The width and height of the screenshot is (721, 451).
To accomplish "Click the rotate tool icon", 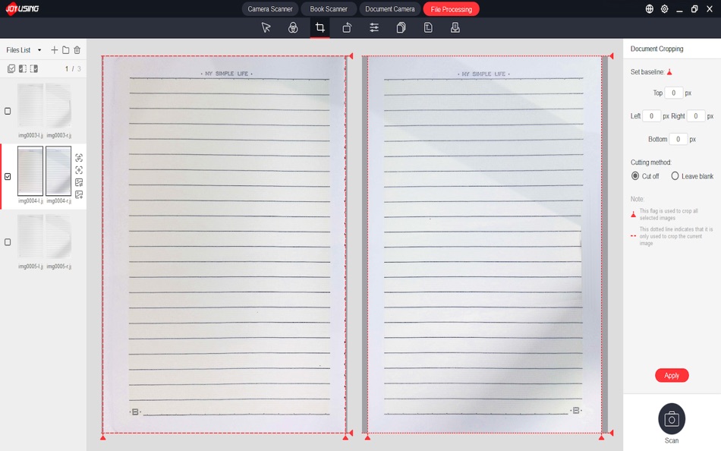I will point(346,27).
